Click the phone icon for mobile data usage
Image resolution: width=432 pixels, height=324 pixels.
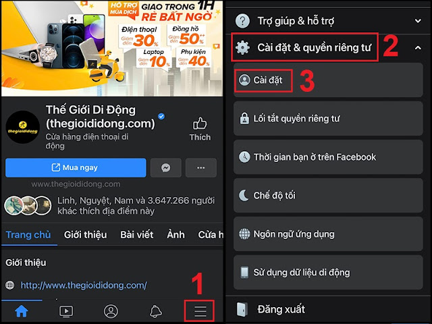coord(244,272)
